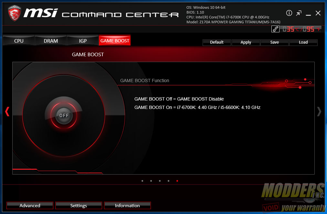Image resolution: width=327 pixels, height=214 pixels.
Task: Open the information icon in title bar
Action: click(289, 13)
